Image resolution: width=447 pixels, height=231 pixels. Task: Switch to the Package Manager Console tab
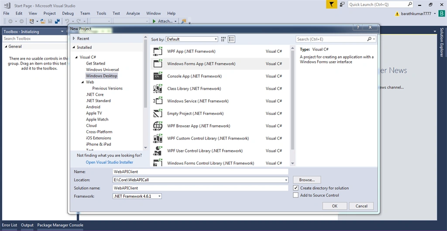pyautogui.click(x=60, y=225)
